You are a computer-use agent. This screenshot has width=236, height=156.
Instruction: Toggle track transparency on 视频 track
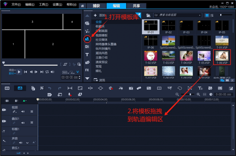pos(32,111)
